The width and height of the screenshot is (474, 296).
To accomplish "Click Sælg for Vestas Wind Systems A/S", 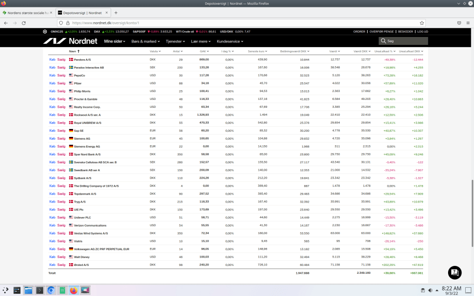I will (x=62, y=233).
